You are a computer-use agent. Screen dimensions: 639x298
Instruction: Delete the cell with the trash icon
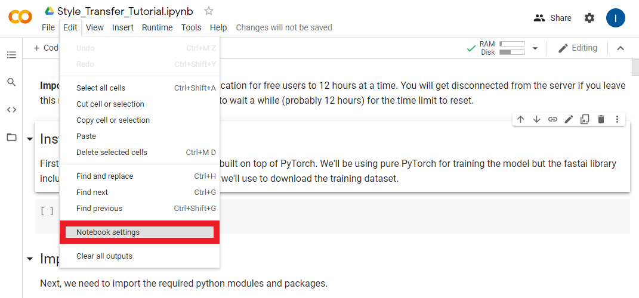point(601,119)
